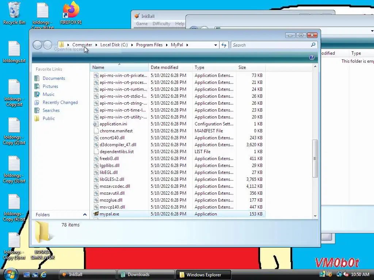374x280 pixels.
Task: Select concrt140.dll file row
Action: point(178,137)
